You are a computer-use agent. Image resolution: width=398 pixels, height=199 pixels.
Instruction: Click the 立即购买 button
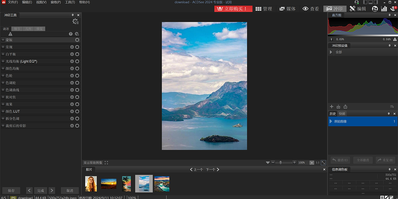click(233, 9)
